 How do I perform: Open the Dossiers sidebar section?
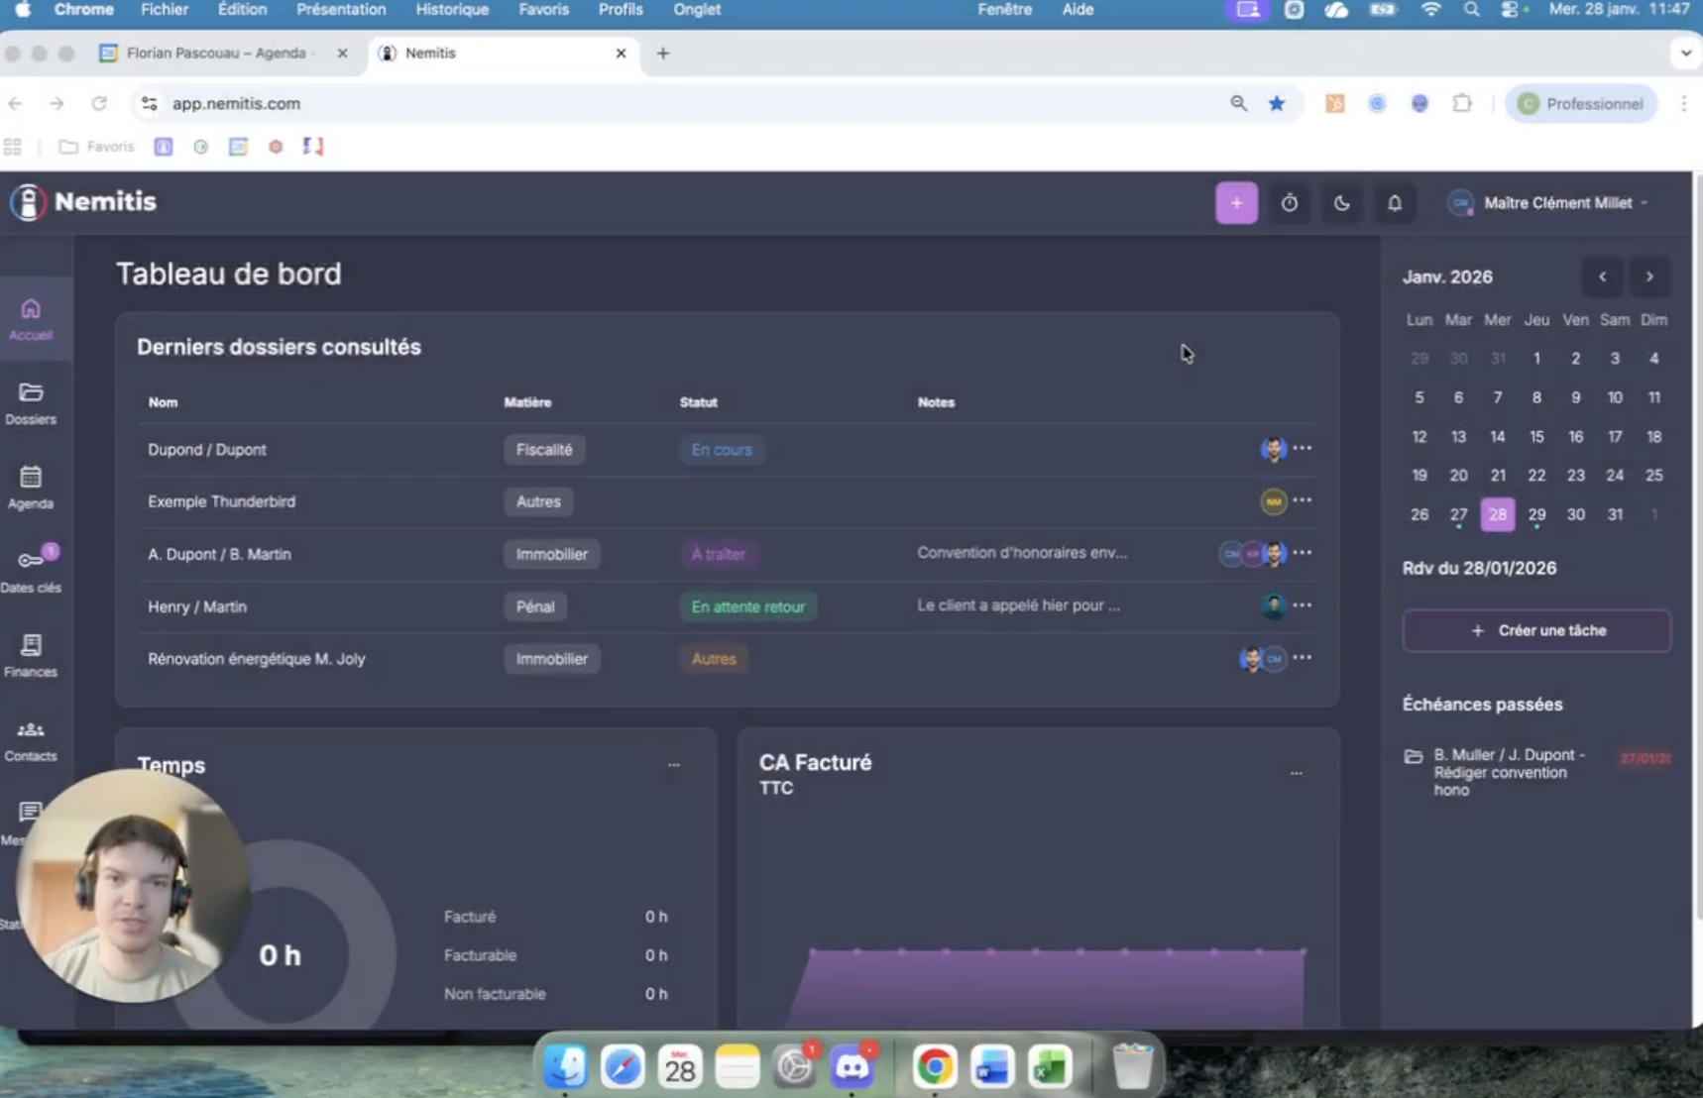(31, 403)
